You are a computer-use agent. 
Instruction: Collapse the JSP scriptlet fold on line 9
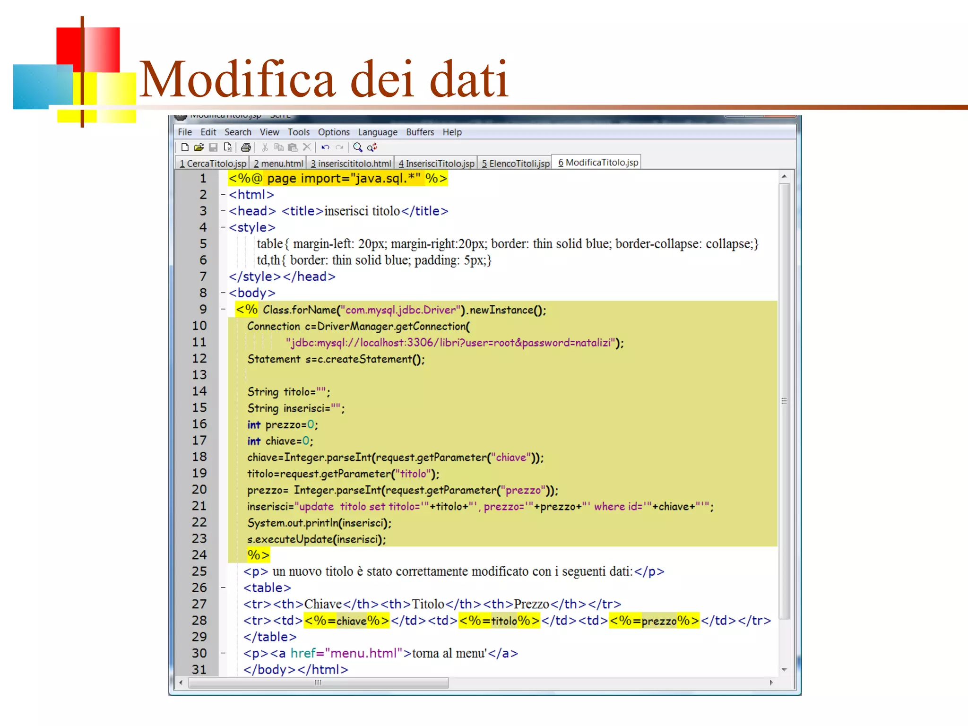pyautogui.click(x=223, y=310)
